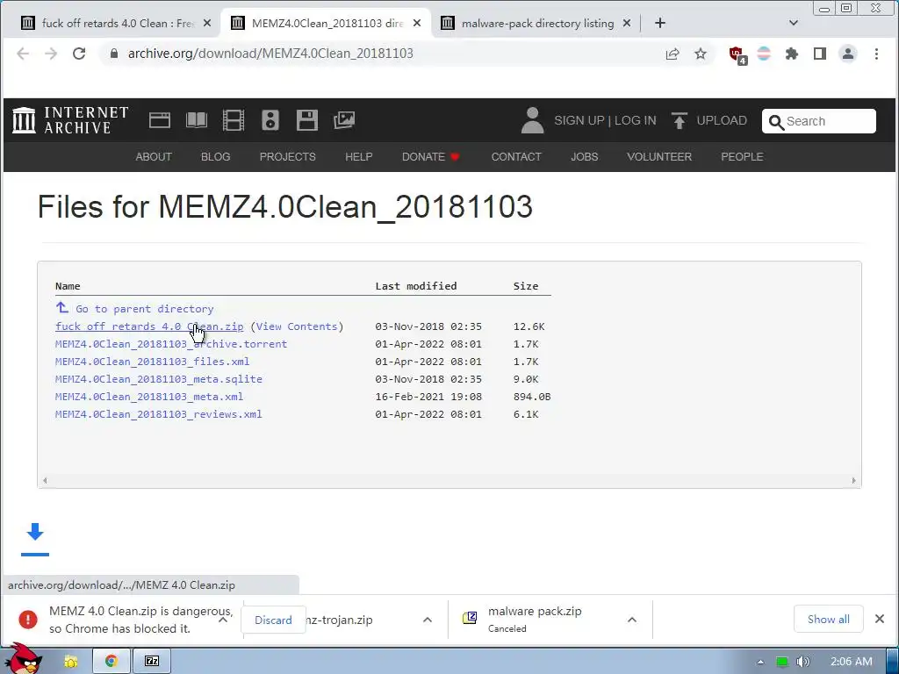Download MEMZ4.0Clean_20181103_archive.torrent
Viewport: 899px width, 674px height.
171,344
